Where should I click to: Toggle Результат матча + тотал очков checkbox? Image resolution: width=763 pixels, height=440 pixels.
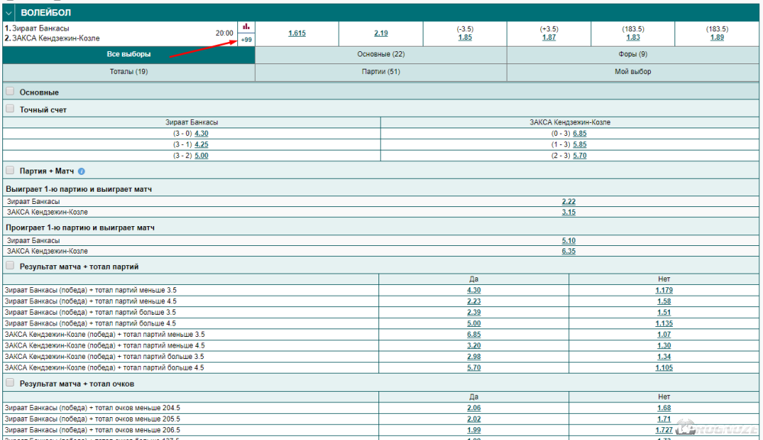[10, 383]
